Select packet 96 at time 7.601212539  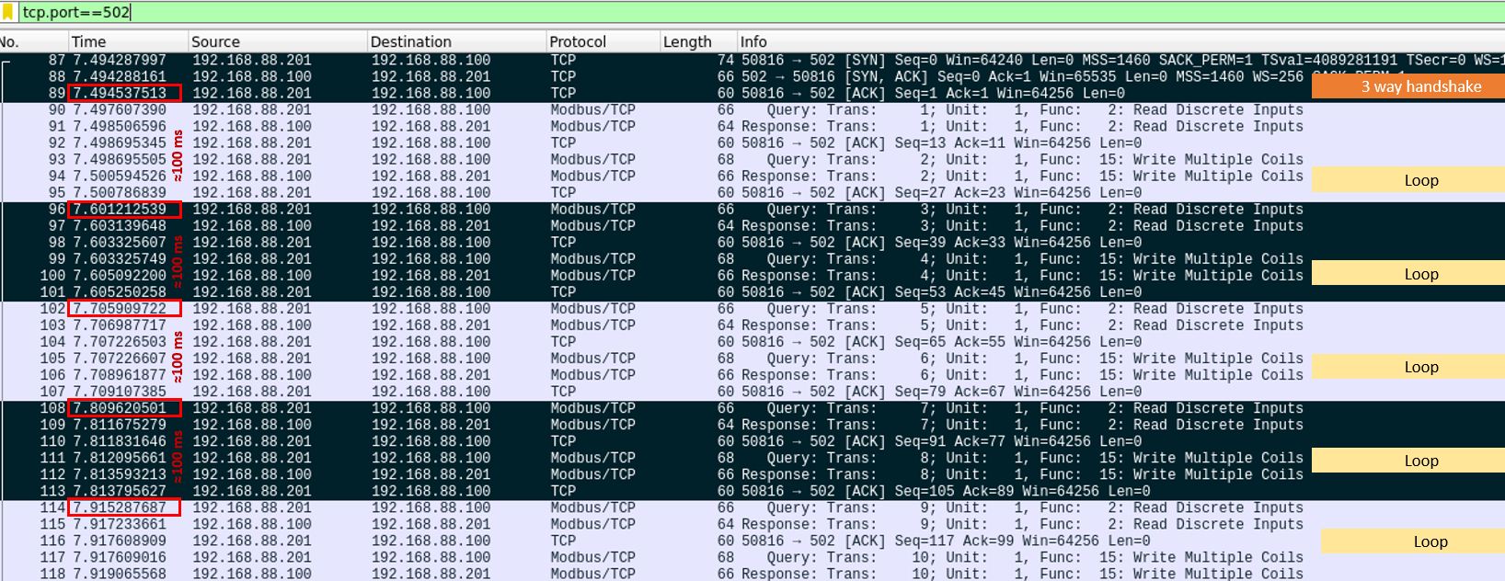click(x=752, y=210)
